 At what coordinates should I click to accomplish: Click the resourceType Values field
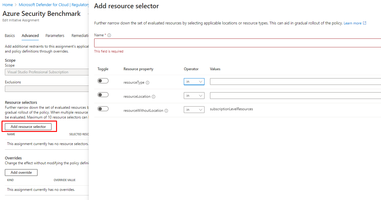click(x=295, y=82)
